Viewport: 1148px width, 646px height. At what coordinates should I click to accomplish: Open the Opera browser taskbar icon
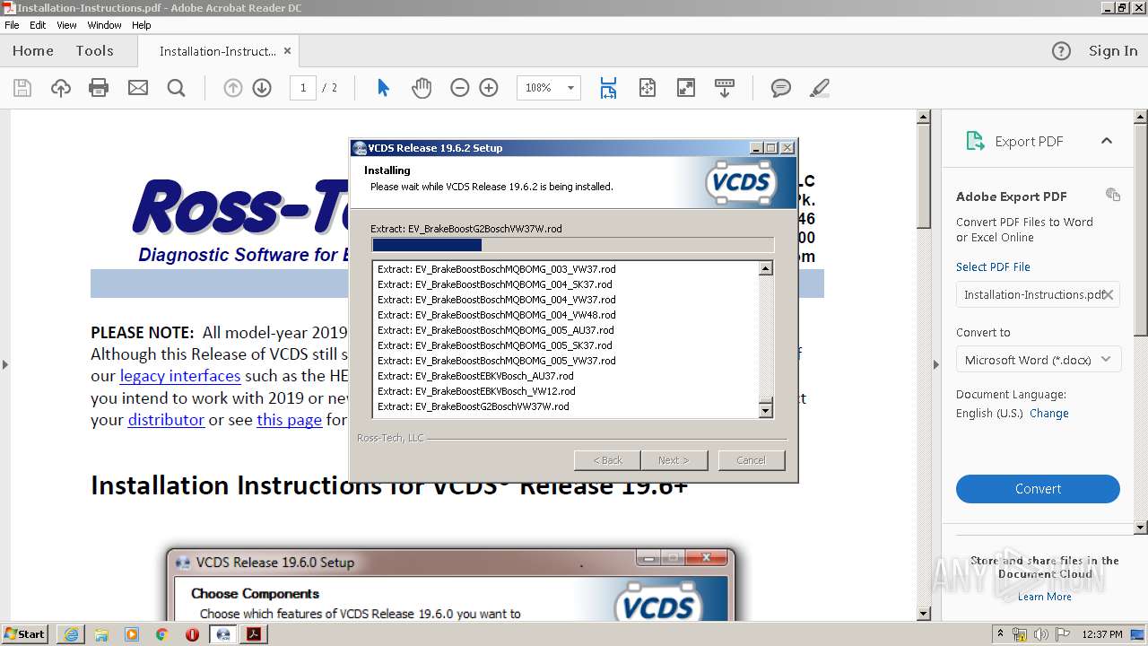point(192,634)
